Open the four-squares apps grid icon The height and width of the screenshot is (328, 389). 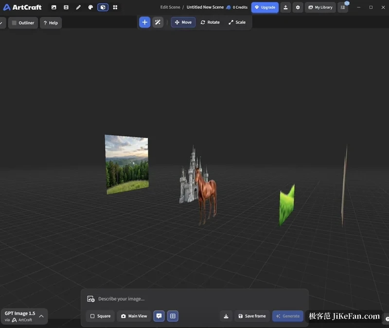pos(115,7)
